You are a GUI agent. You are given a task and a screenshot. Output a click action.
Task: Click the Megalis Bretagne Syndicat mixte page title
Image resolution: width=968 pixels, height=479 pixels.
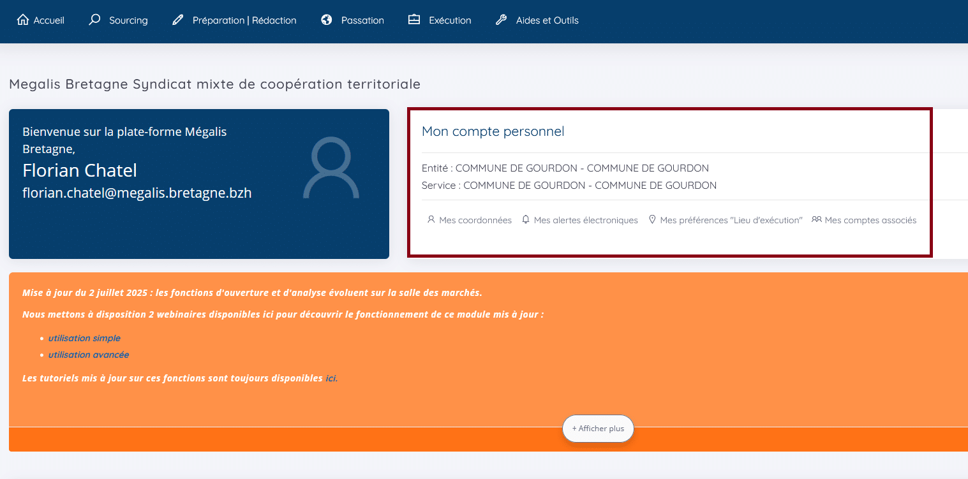pyautogui.click(x=215, y=84)
